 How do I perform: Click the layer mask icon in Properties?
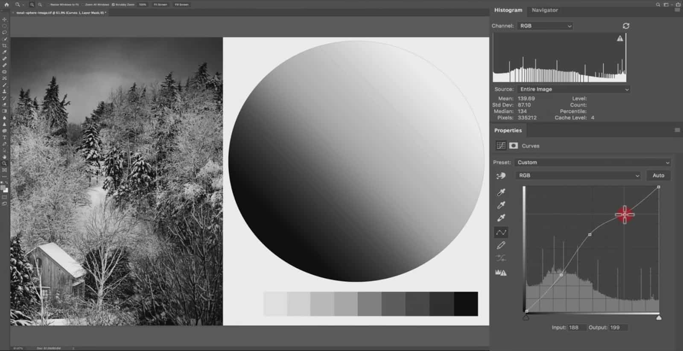coord(514,146)
